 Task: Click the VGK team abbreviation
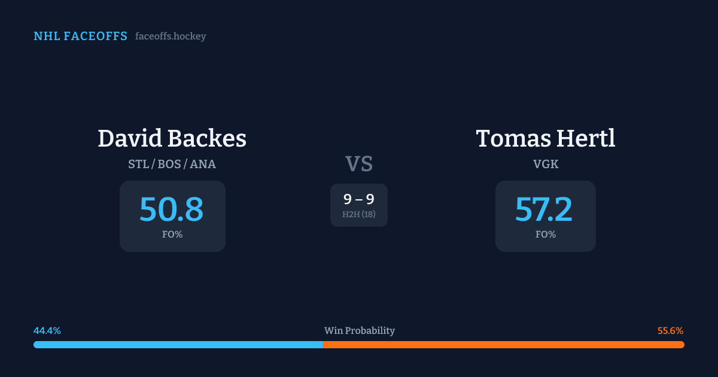[546, 164]
